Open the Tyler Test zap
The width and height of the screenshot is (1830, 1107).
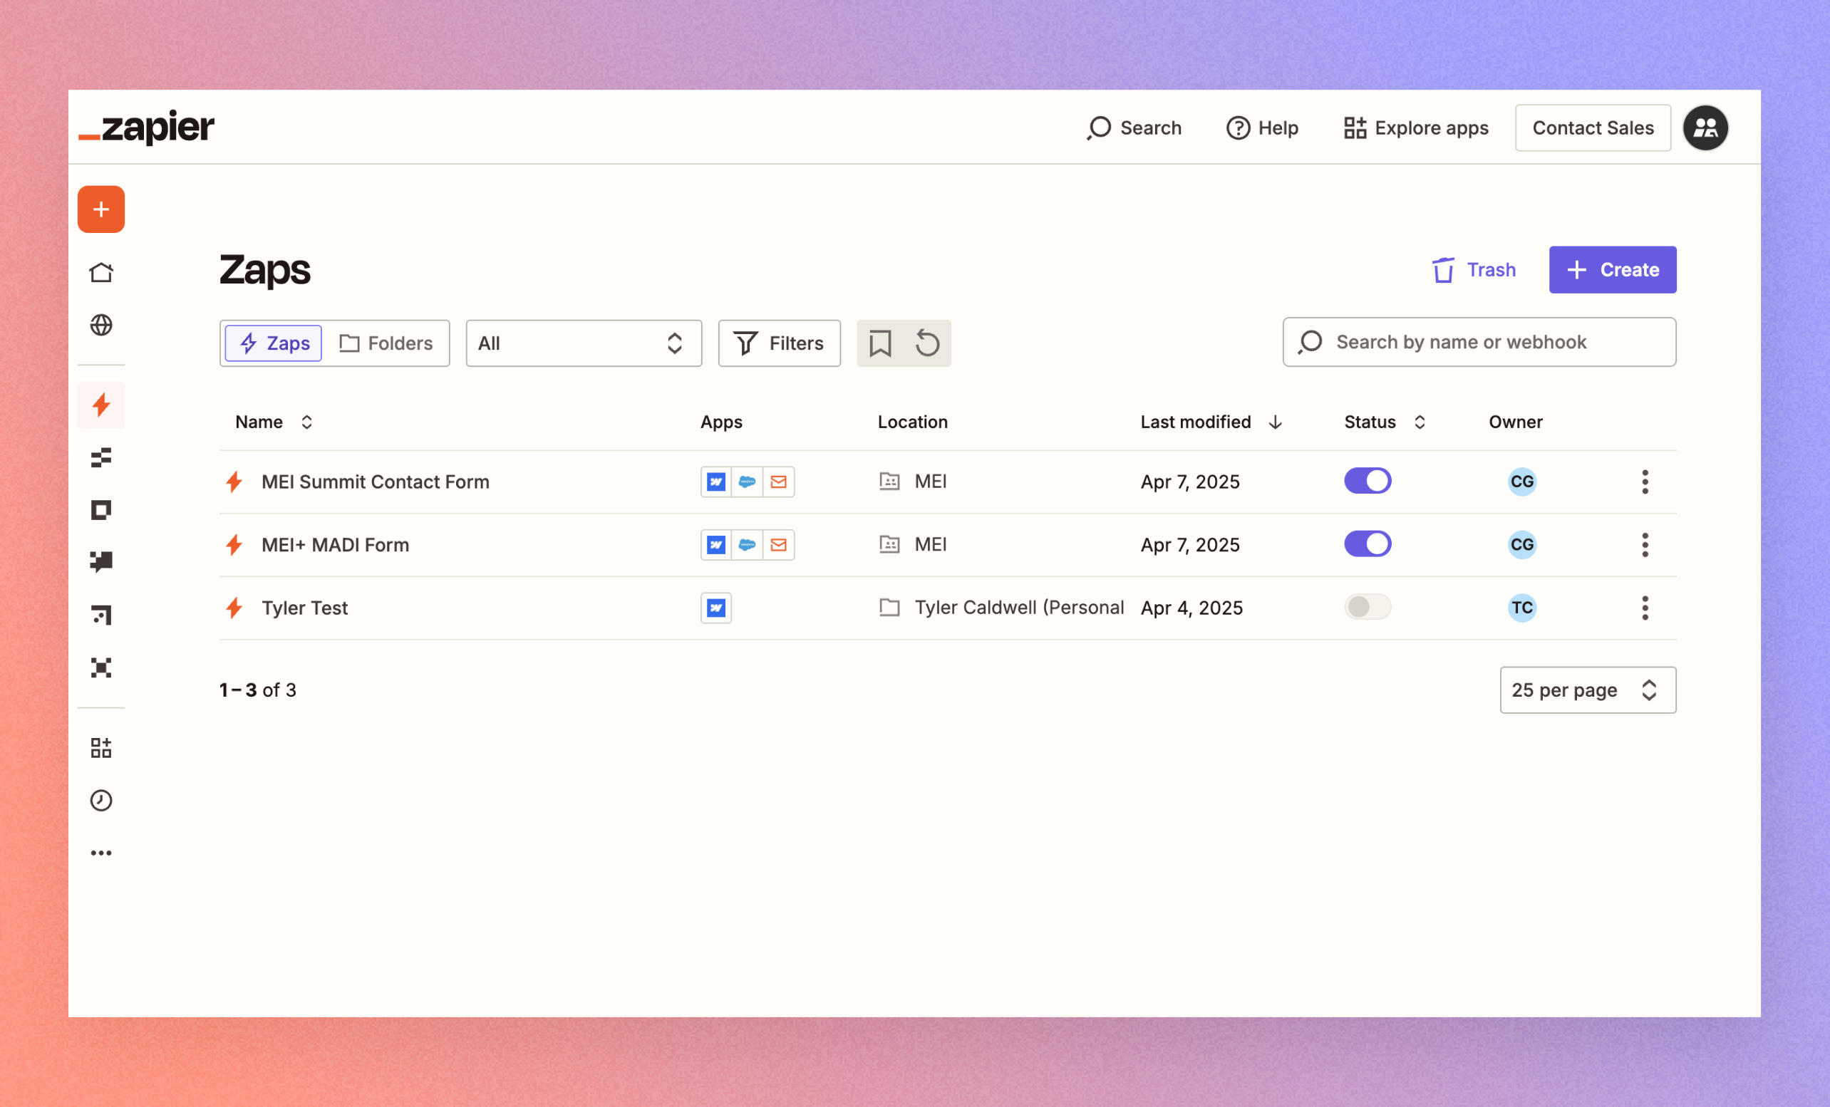(x=304, y=608)
